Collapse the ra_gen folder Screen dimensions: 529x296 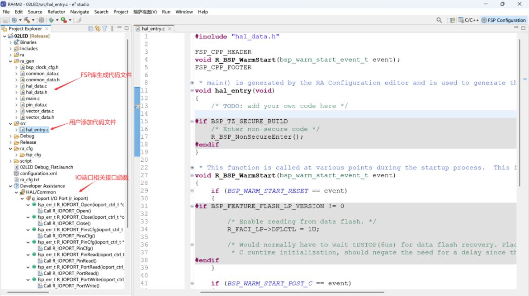[10, 61]
